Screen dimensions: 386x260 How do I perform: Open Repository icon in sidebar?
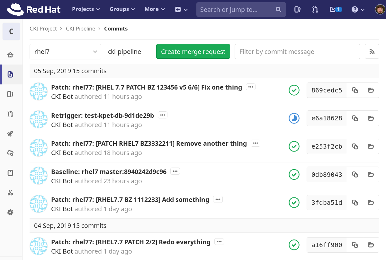(10, 74)
